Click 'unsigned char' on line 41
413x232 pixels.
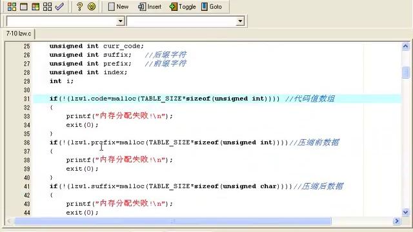pos(250,186)
